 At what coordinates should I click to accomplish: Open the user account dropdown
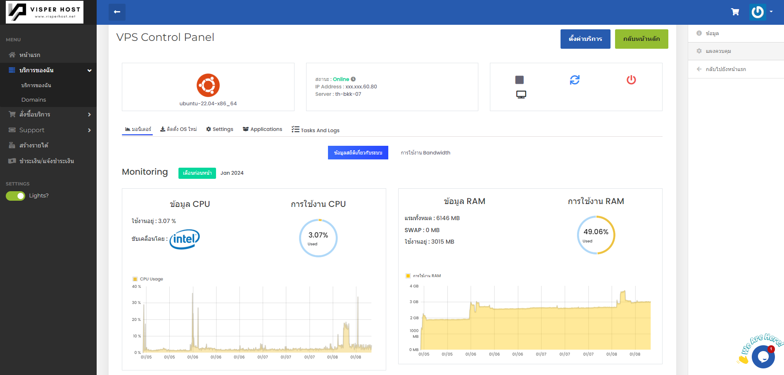761,12
